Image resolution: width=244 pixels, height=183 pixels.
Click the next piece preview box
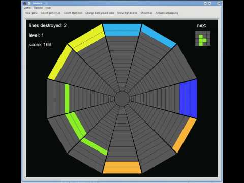tap(203, 38)
